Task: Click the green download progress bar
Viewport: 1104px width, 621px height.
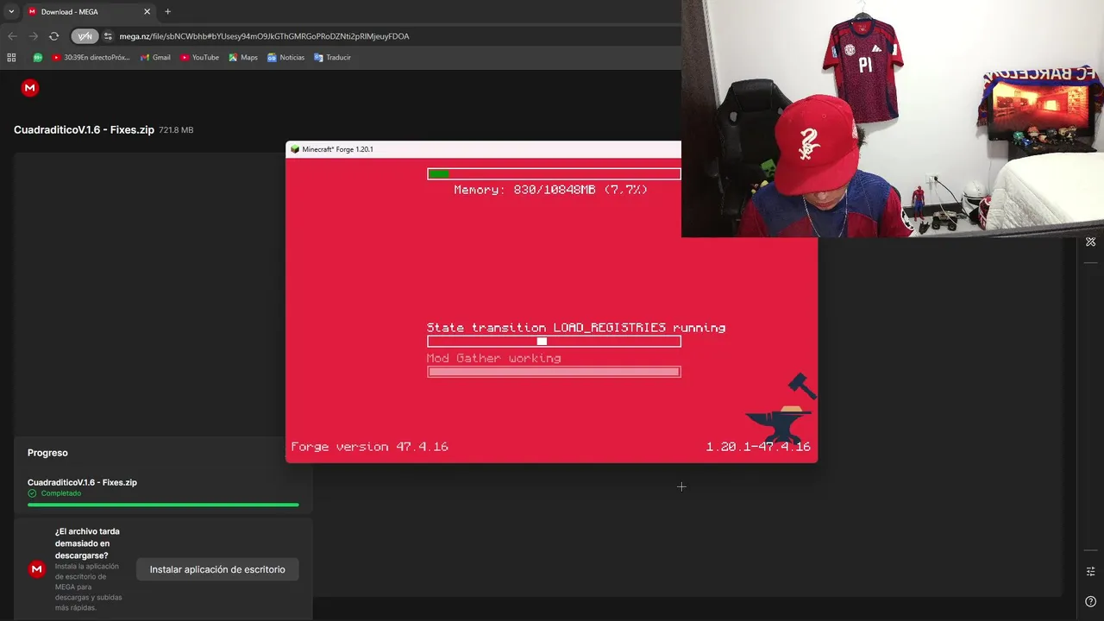Action: (x=163, y=505)
